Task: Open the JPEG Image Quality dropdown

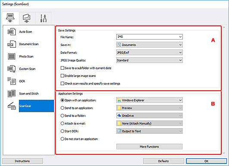Action: coord(149,60)
